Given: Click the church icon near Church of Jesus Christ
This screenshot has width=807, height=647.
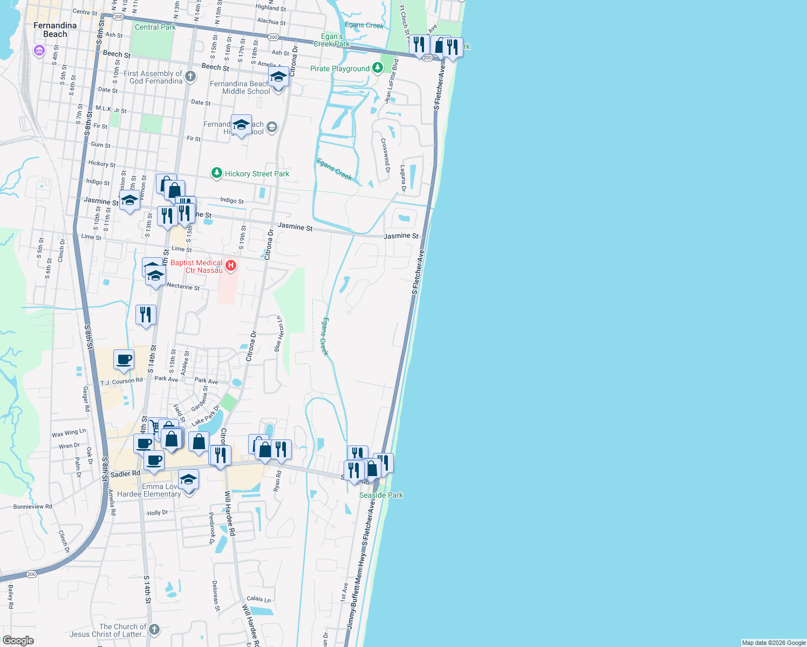Looking at the screenshot, I should tap(154, 629).
